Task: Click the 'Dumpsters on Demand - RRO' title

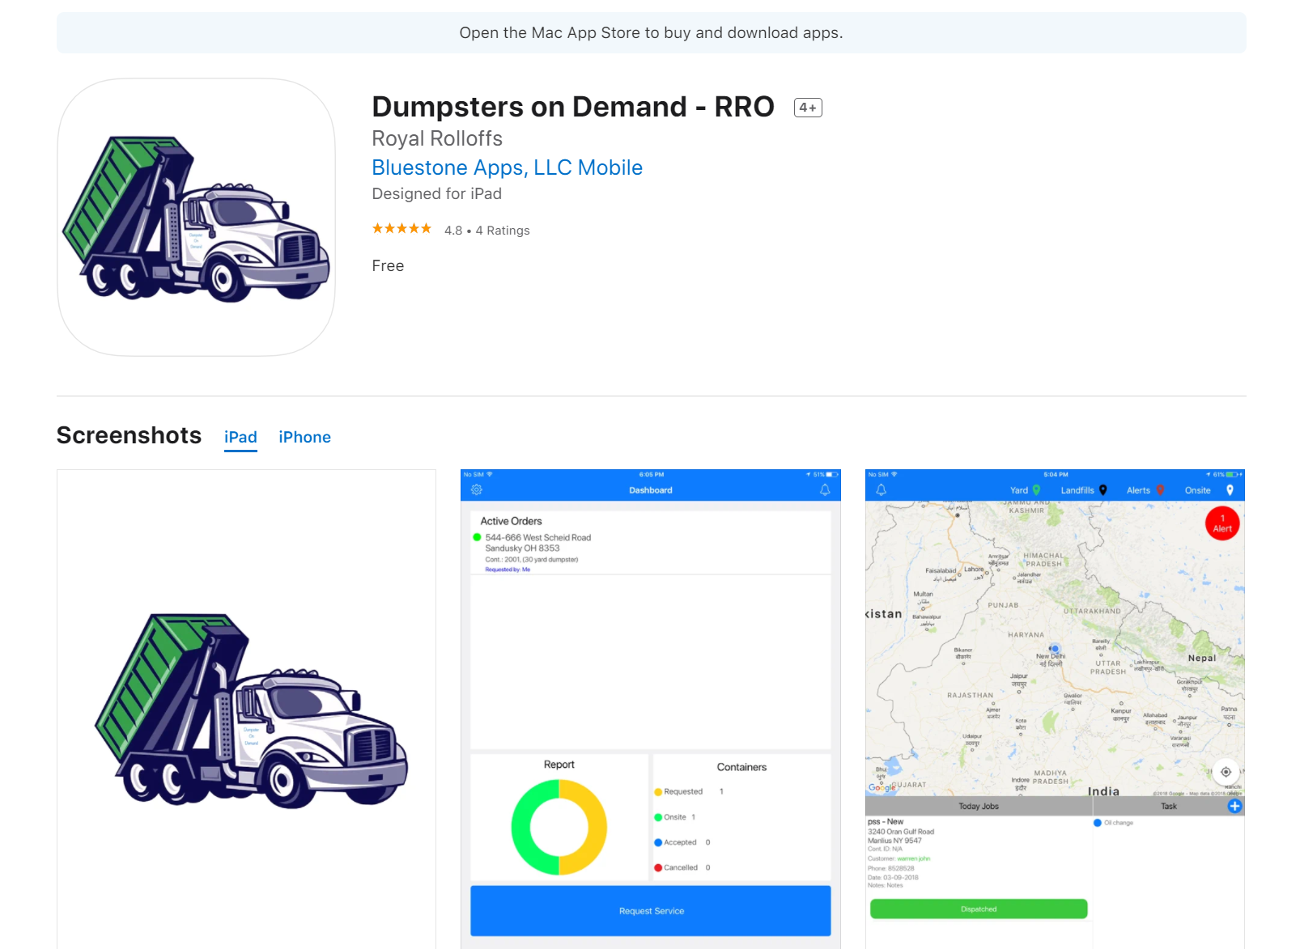Action: (x=573, y=107)
